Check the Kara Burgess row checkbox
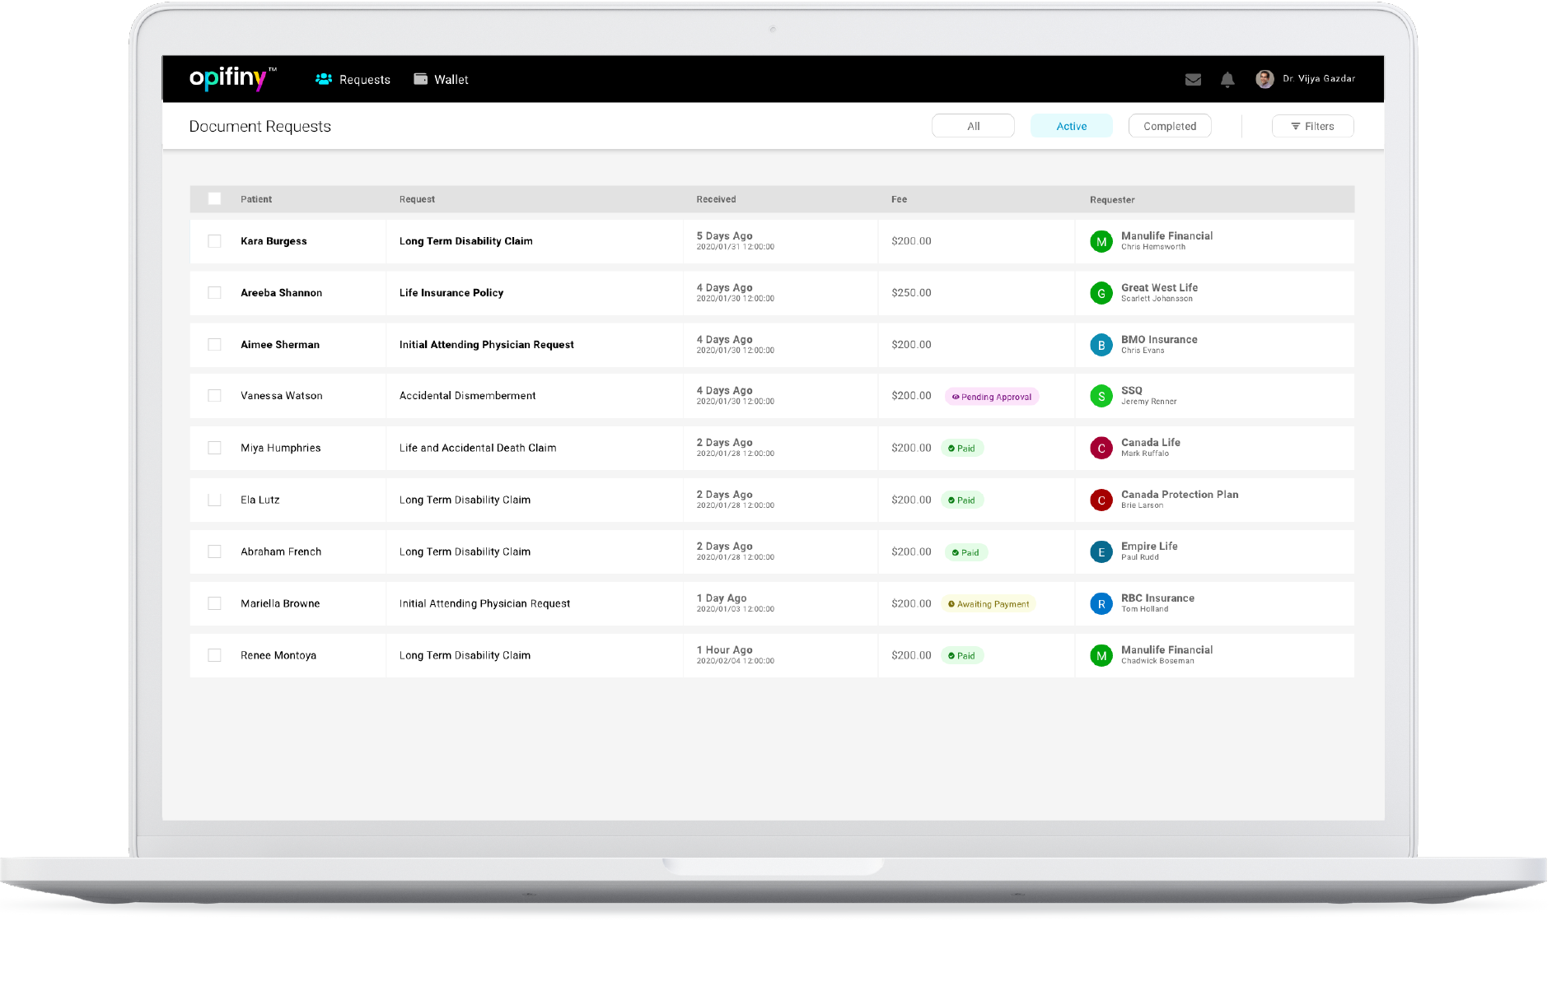The image size is (1552, 991). tap(214, 241)
